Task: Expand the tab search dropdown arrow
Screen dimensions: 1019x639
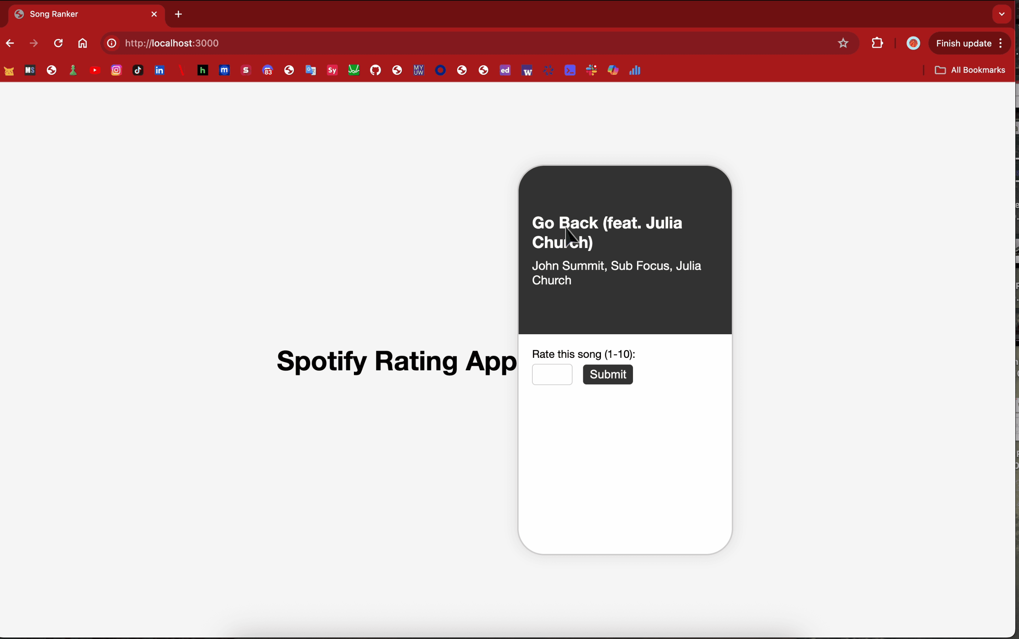Action: point(1001,14)
